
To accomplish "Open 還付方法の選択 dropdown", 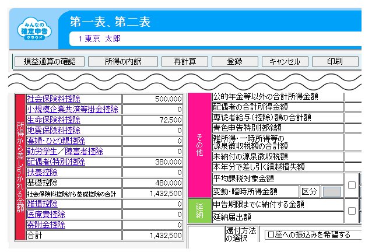I will tap(313, 235).
